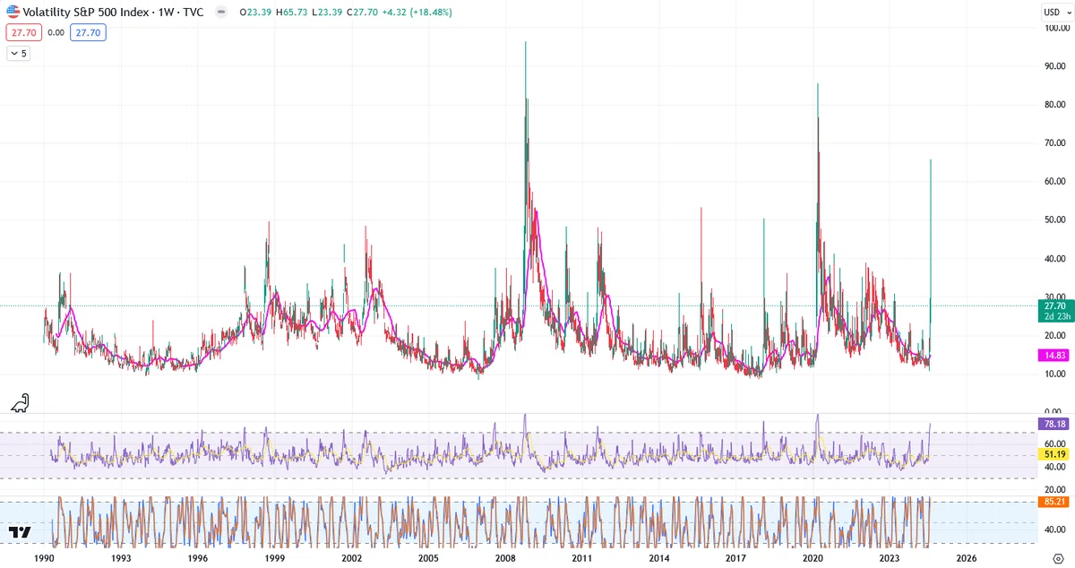Screen dimensions: 1075x568
Task: Open chart settings gear at bottom right
Action: (1057, 557)
